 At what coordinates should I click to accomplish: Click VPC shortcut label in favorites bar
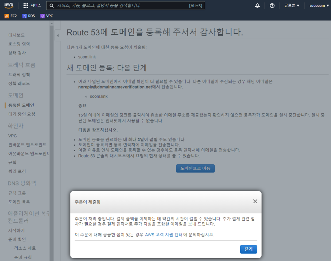pos(50,16)
